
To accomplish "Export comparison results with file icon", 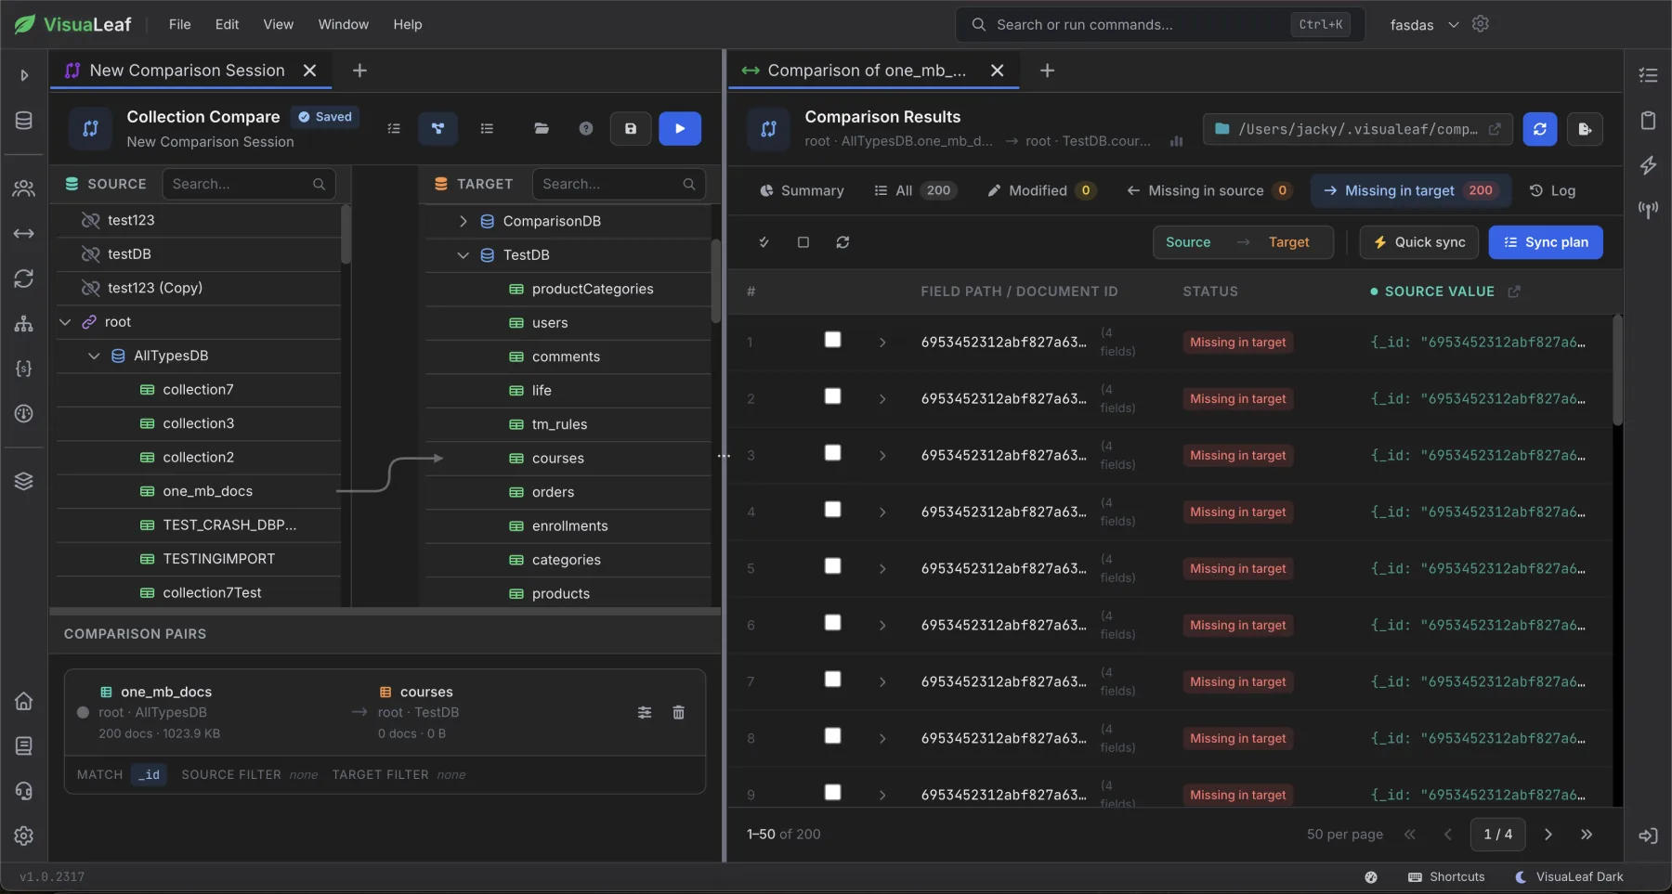I will tap(1585, 129).
